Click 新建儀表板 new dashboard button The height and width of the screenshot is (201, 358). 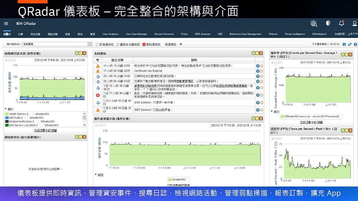point(105,44)
